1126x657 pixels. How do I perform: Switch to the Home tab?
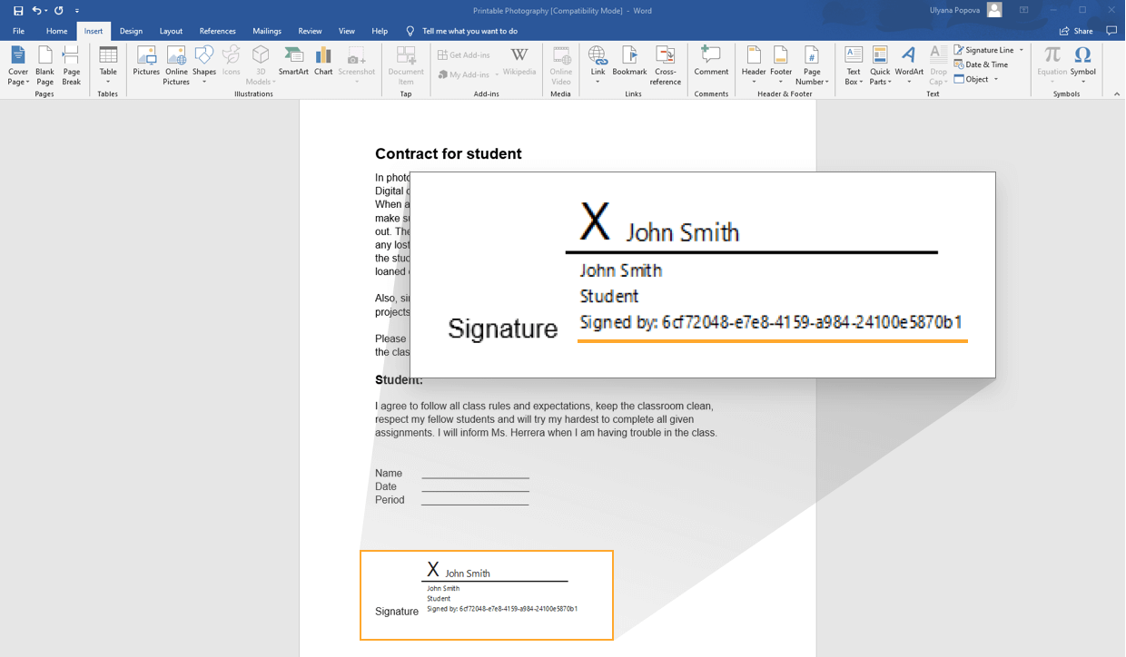click(x=56, y=31)
